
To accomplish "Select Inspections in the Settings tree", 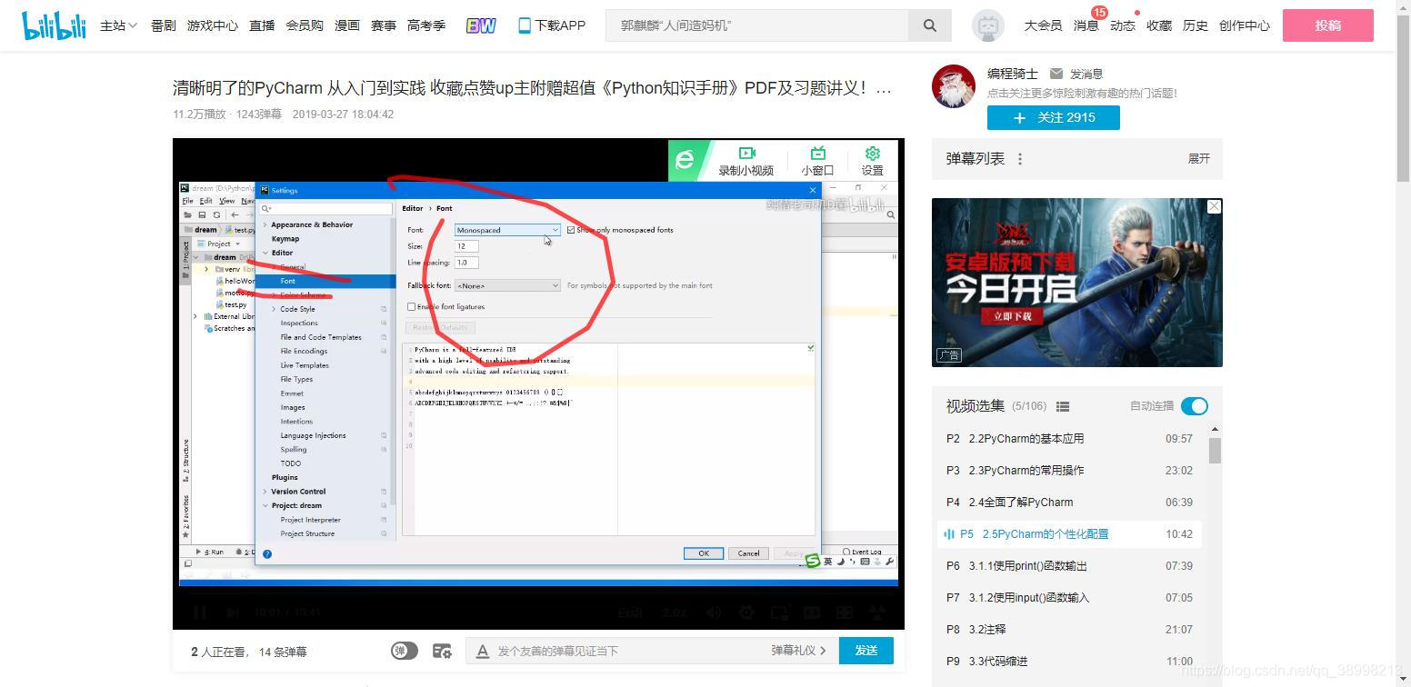I will [299, 323].
